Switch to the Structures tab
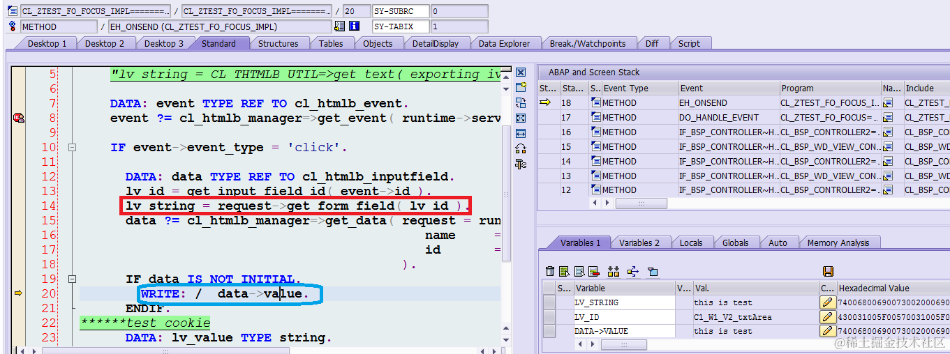The height and width of the screenshot is (354, 950). tap(278, 43)
